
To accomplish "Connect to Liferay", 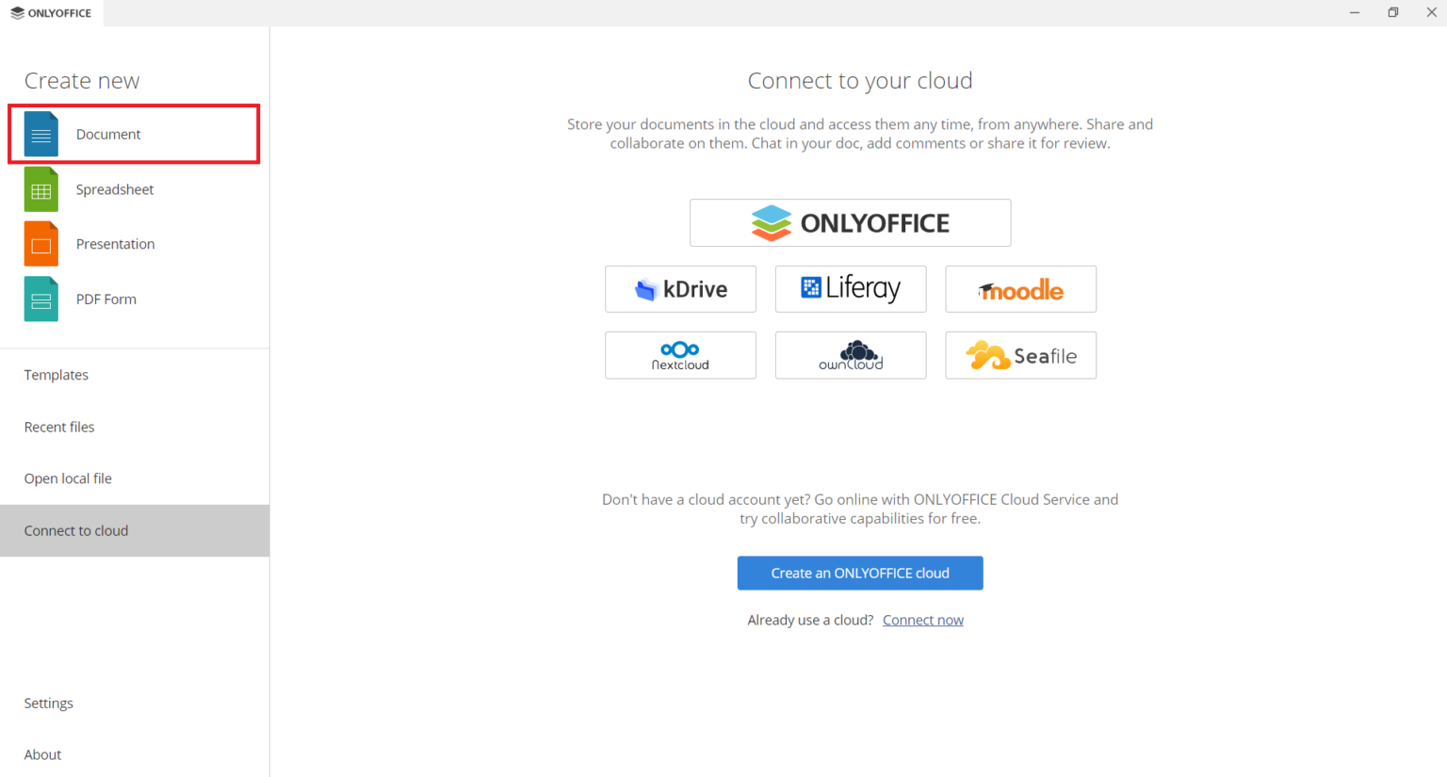I will [x=850, y=289].
